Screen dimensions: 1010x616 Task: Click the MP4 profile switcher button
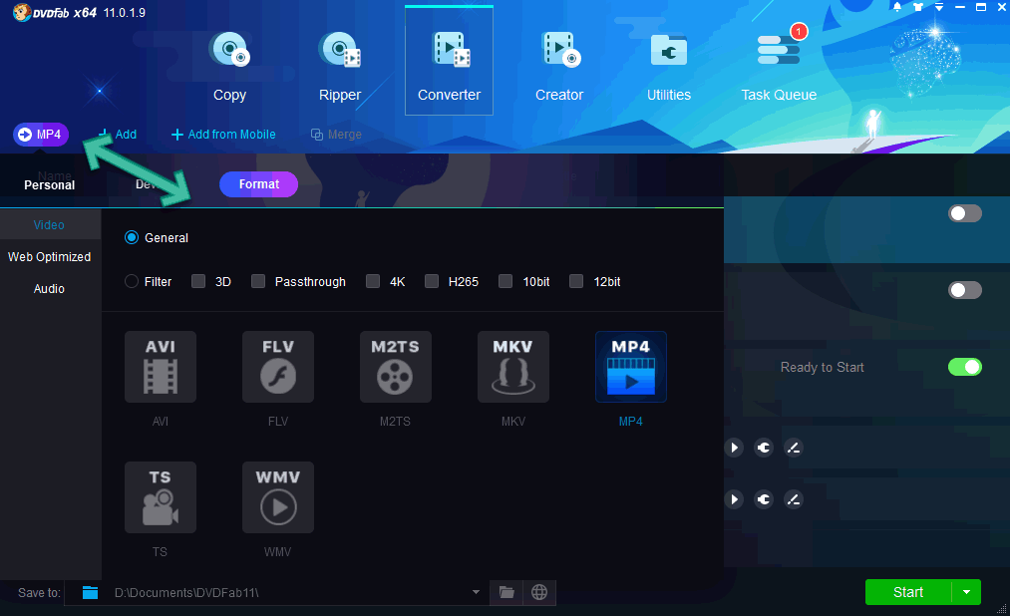coord(41,135)
